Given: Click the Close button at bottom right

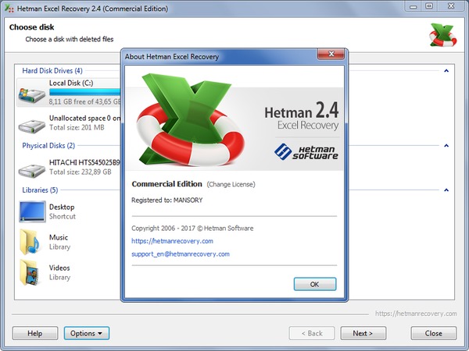Looking at the screenshot, I should click(x=434, y=333).
